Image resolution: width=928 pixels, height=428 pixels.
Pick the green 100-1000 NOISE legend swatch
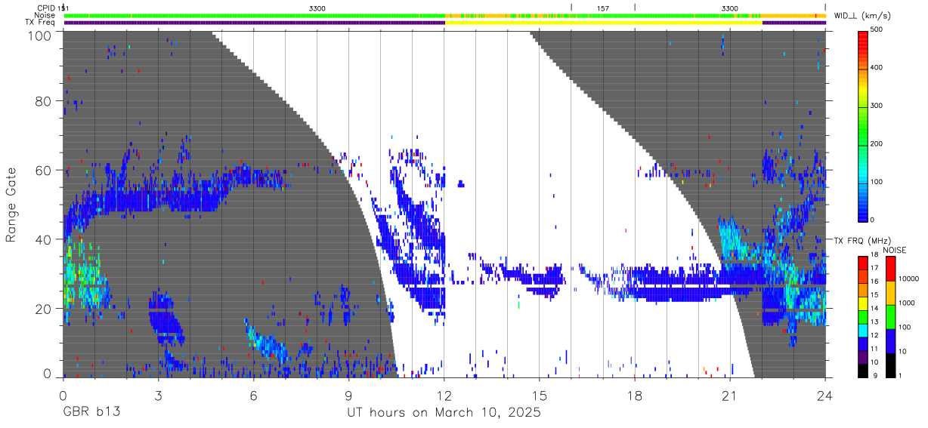(889, 316)
